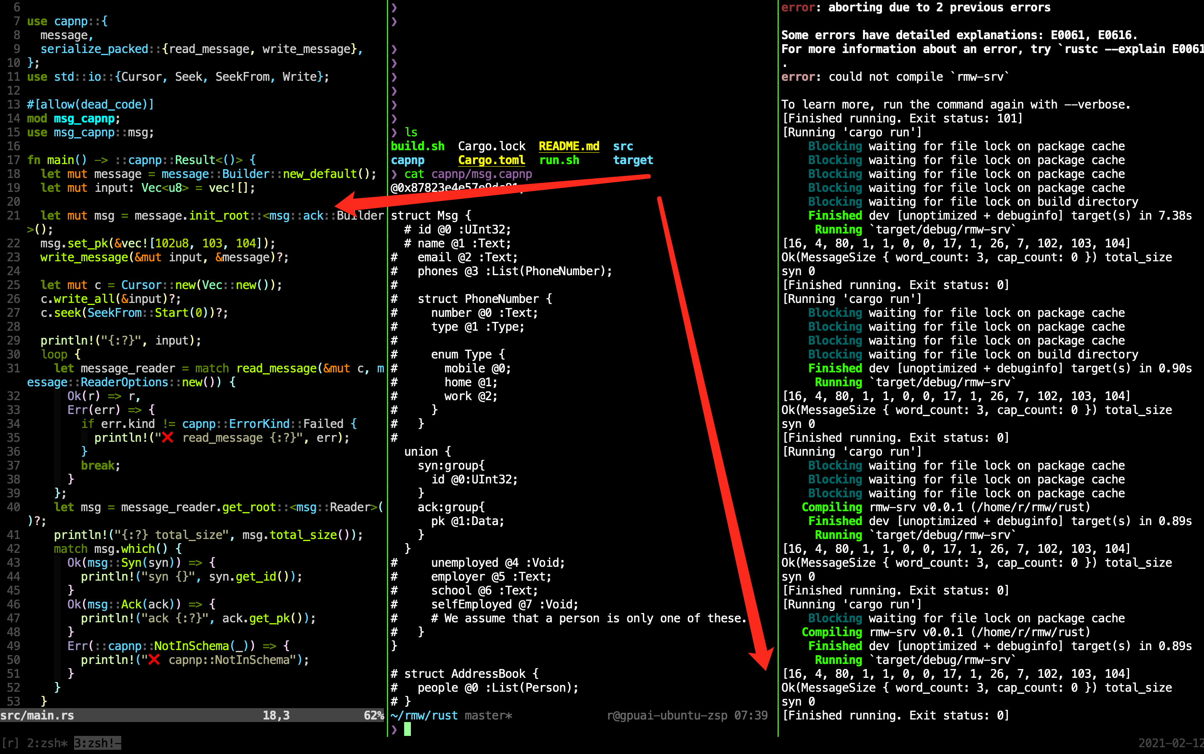Screen dimensions: 1204x754
Task: Click the red X emoji beside read_message println
Action: 167,437
